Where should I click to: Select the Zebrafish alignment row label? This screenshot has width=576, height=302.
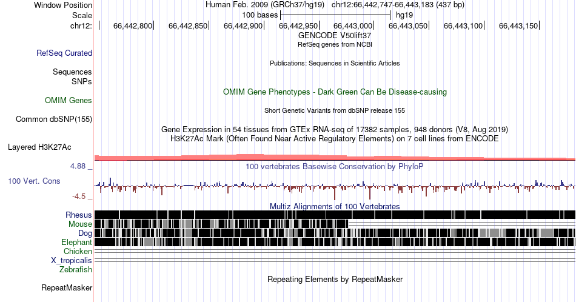[x=76, y=269]
